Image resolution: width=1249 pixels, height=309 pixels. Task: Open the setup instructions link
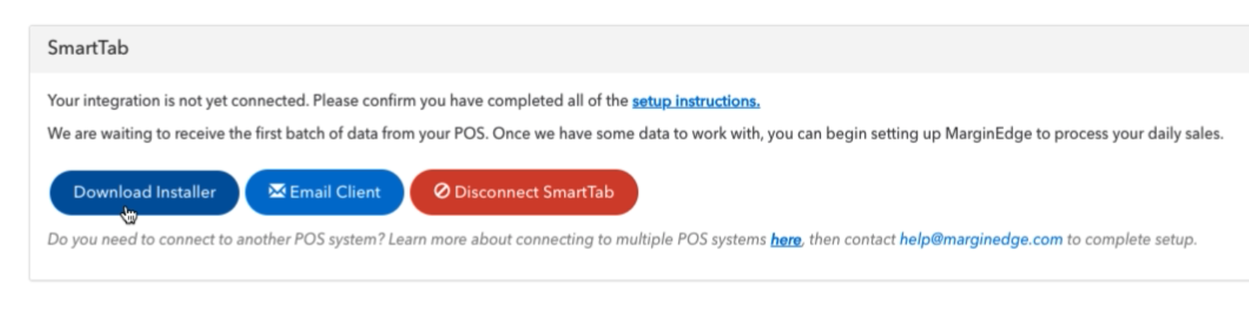696,101
